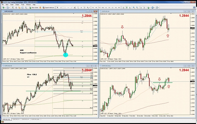Select the Horizontal Line tool
Viewport: 197px width, 124px height.
click(68, 8)
